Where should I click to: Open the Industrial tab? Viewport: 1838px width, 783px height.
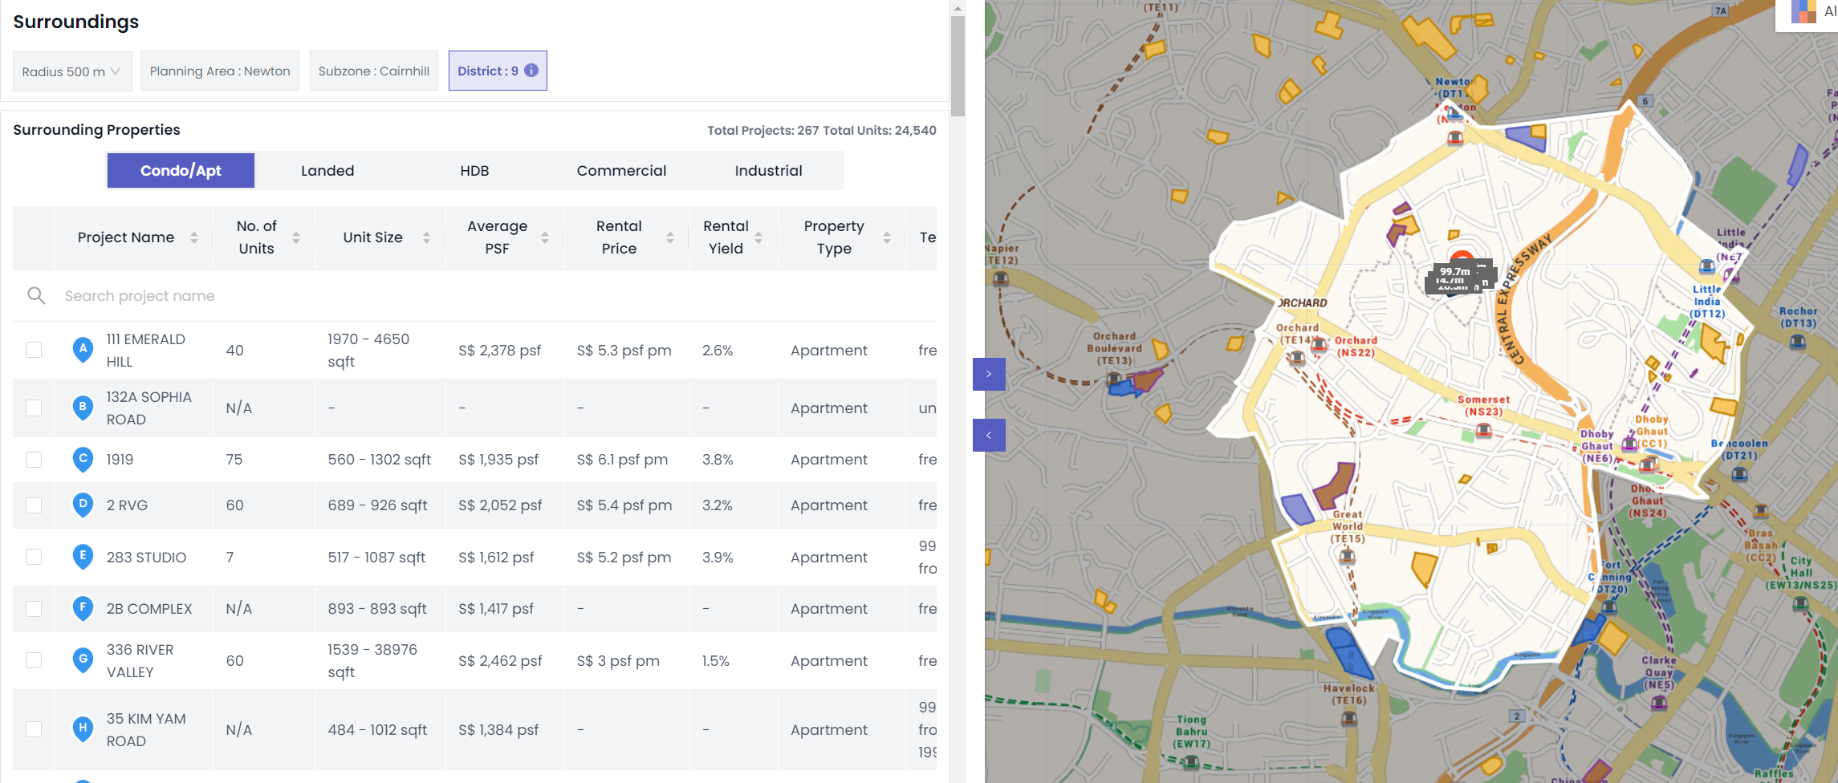click(768, 170)
